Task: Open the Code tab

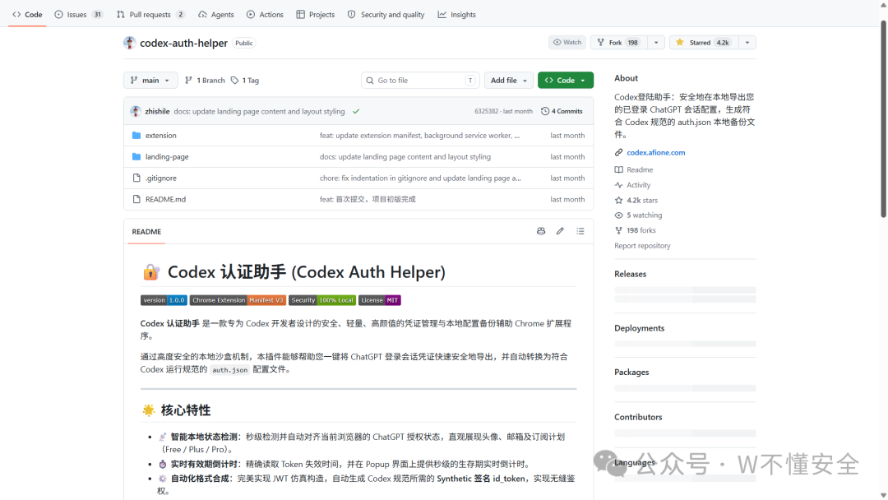Action: click(27, 14)
